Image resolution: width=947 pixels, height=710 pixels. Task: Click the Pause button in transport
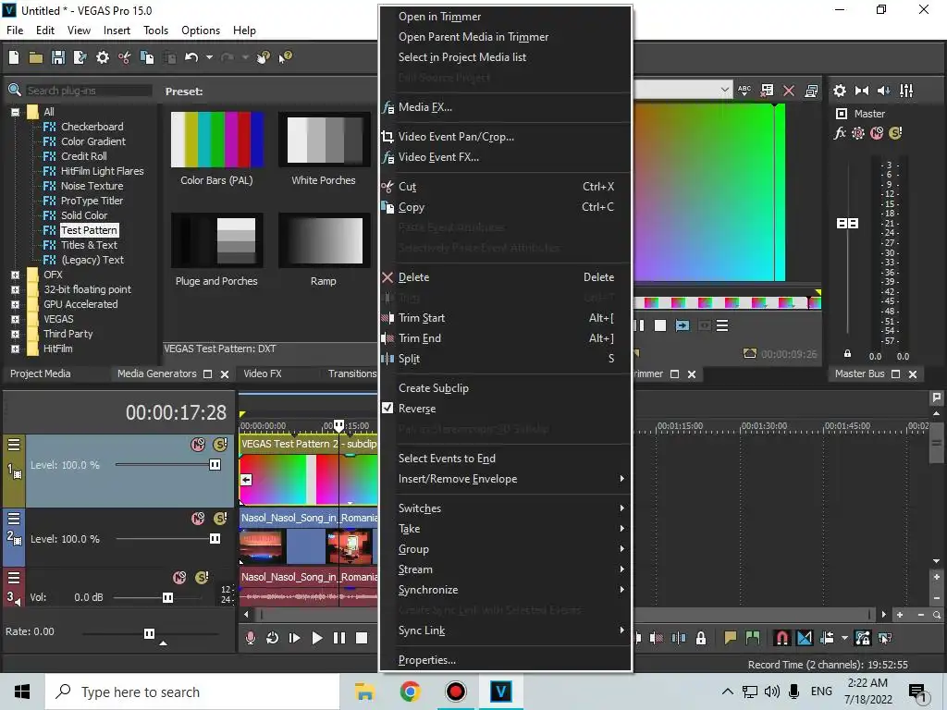[339, 638]
